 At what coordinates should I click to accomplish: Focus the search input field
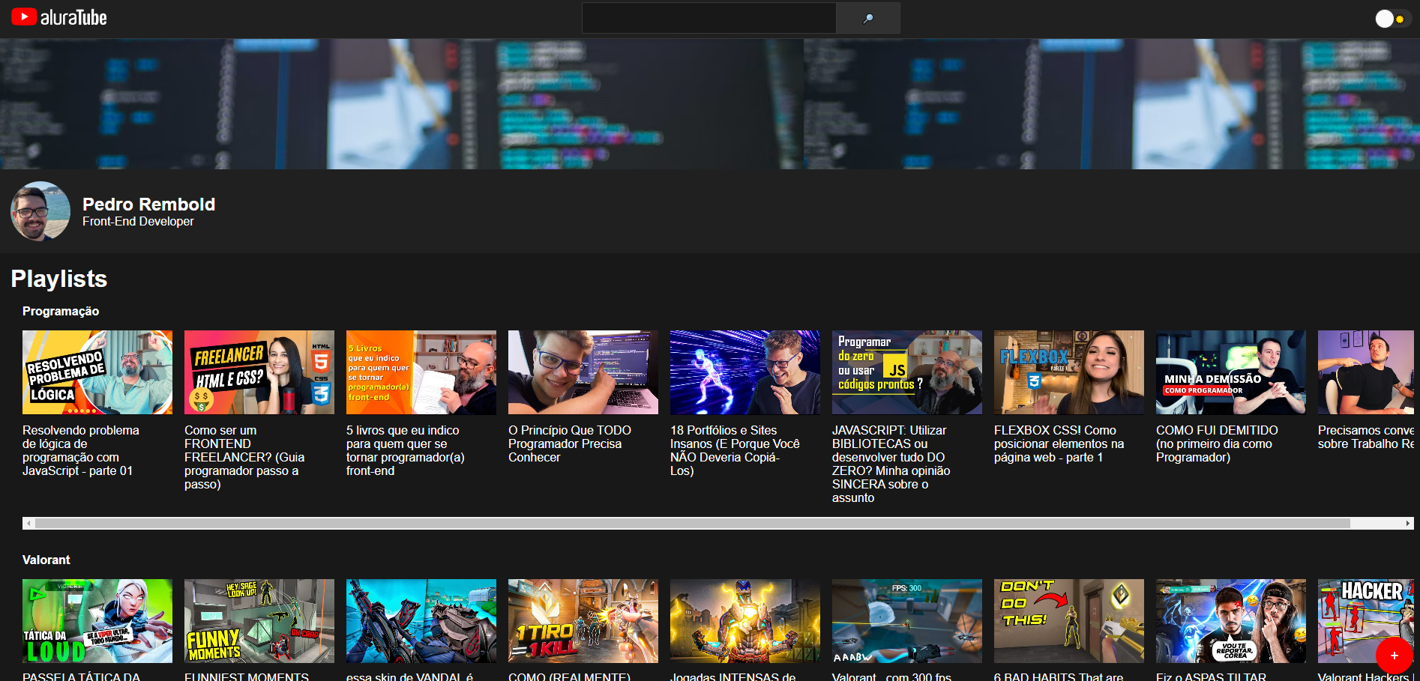tap(709, 18)
